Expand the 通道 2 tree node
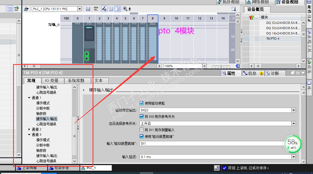Screen dimensions: 313x174 (x=29, y=129)
